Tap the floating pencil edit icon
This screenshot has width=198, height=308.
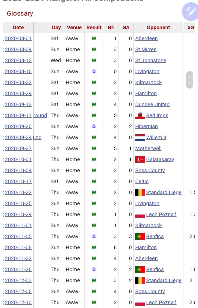190,12
